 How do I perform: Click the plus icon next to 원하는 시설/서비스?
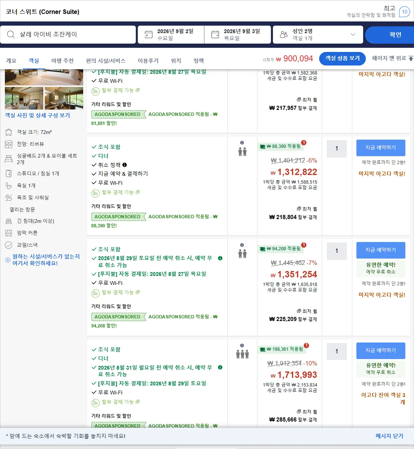tap(8, 260)
